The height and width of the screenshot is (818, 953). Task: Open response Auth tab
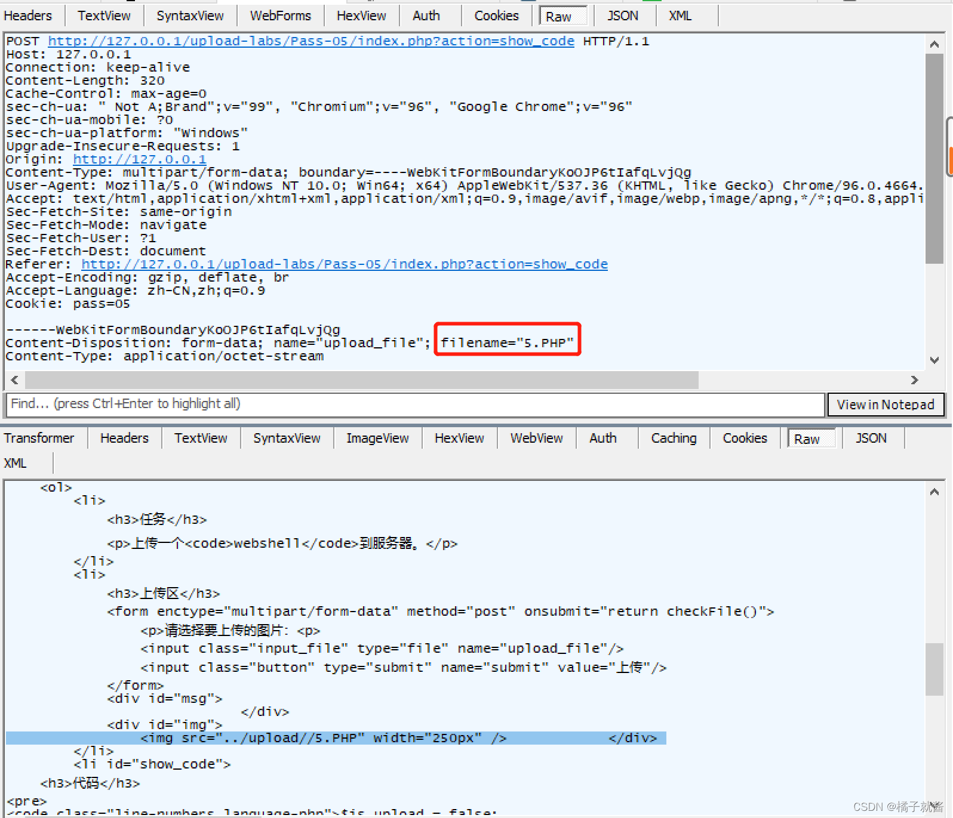603,438
